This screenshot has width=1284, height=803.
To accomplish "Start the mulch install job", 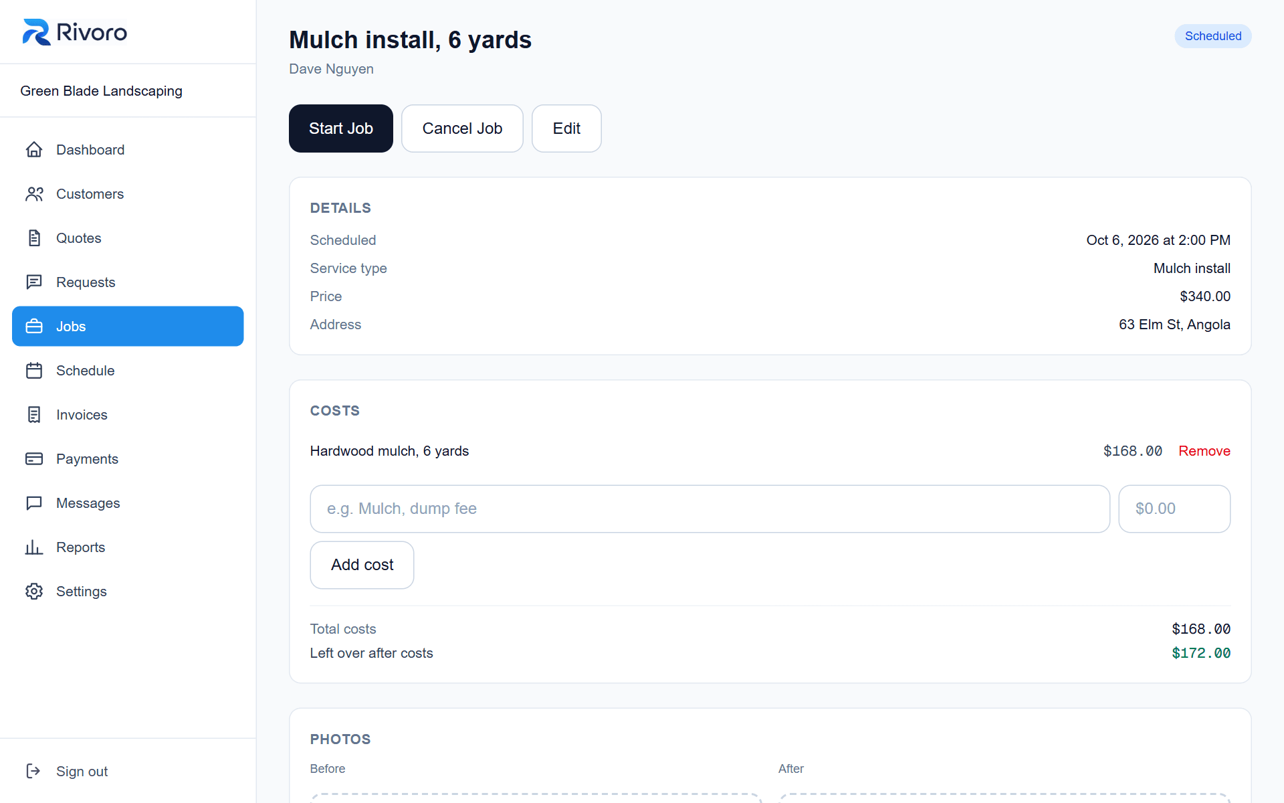I will coord(341,128).
